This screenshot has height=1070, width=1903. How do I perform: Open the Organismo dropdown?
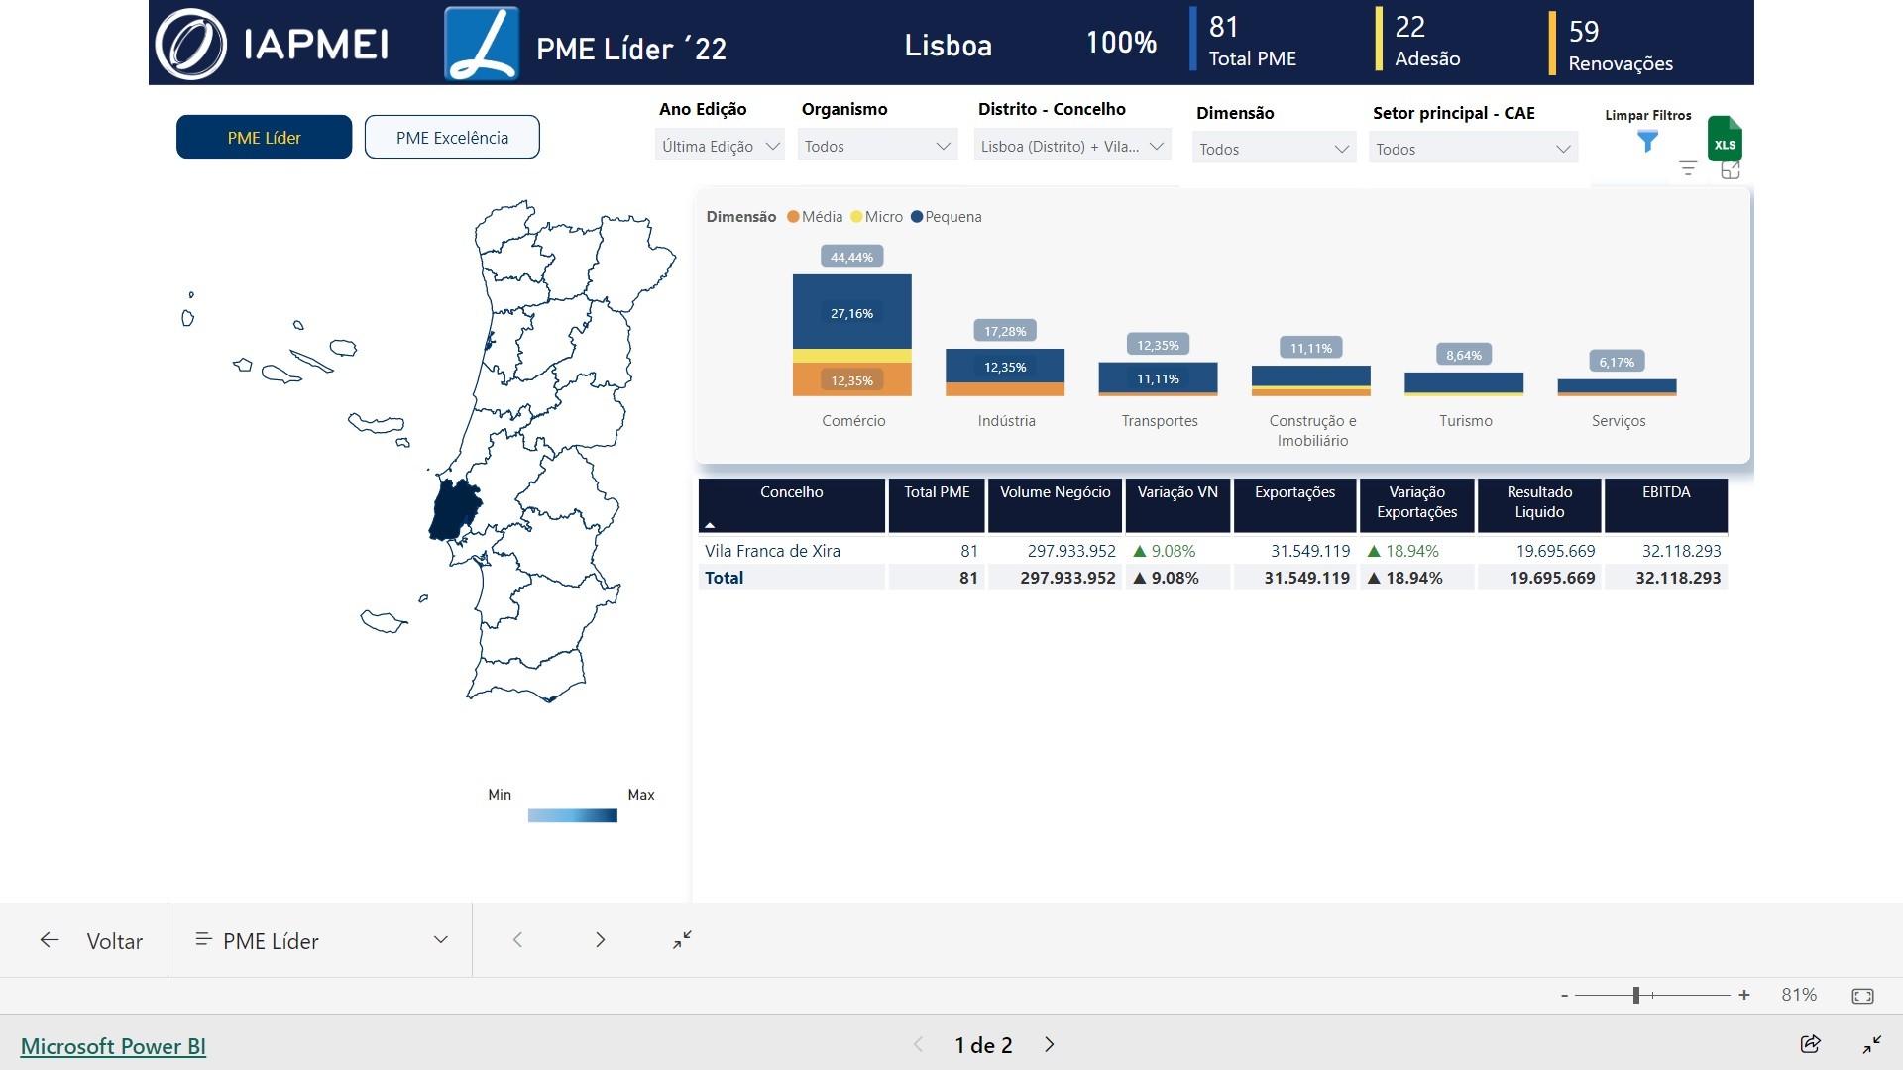pyautogui.click(x=877, y=146)
